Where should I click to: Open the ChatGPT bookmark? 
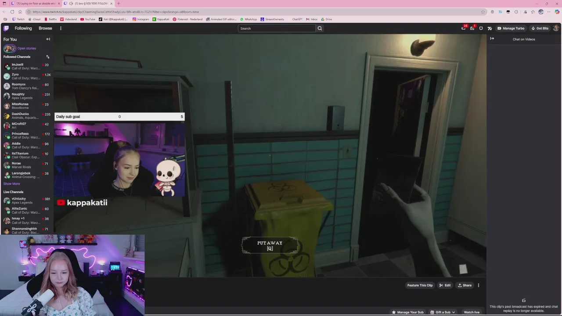pyautogui.click(x=297, y=19)
